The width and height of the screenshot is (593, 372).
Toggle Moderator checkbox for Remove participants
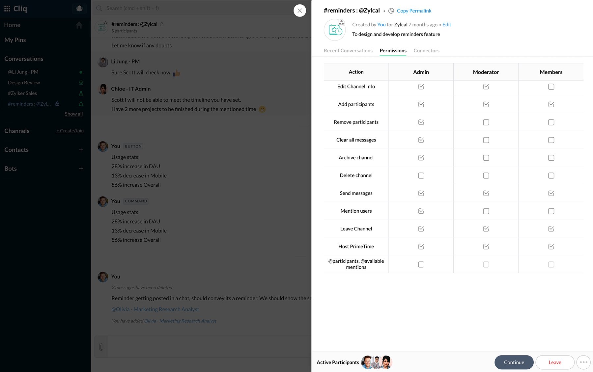tap(486, 122)
